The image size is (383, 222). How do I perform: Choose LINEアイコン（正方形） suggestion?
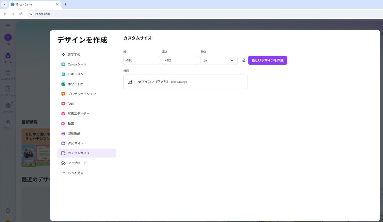[185, 82]
